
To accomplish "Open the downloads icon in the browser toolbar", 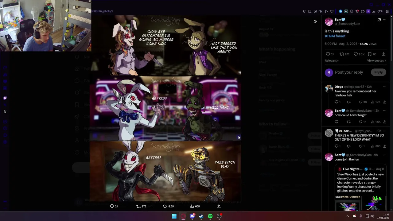I will pos(374,11).
